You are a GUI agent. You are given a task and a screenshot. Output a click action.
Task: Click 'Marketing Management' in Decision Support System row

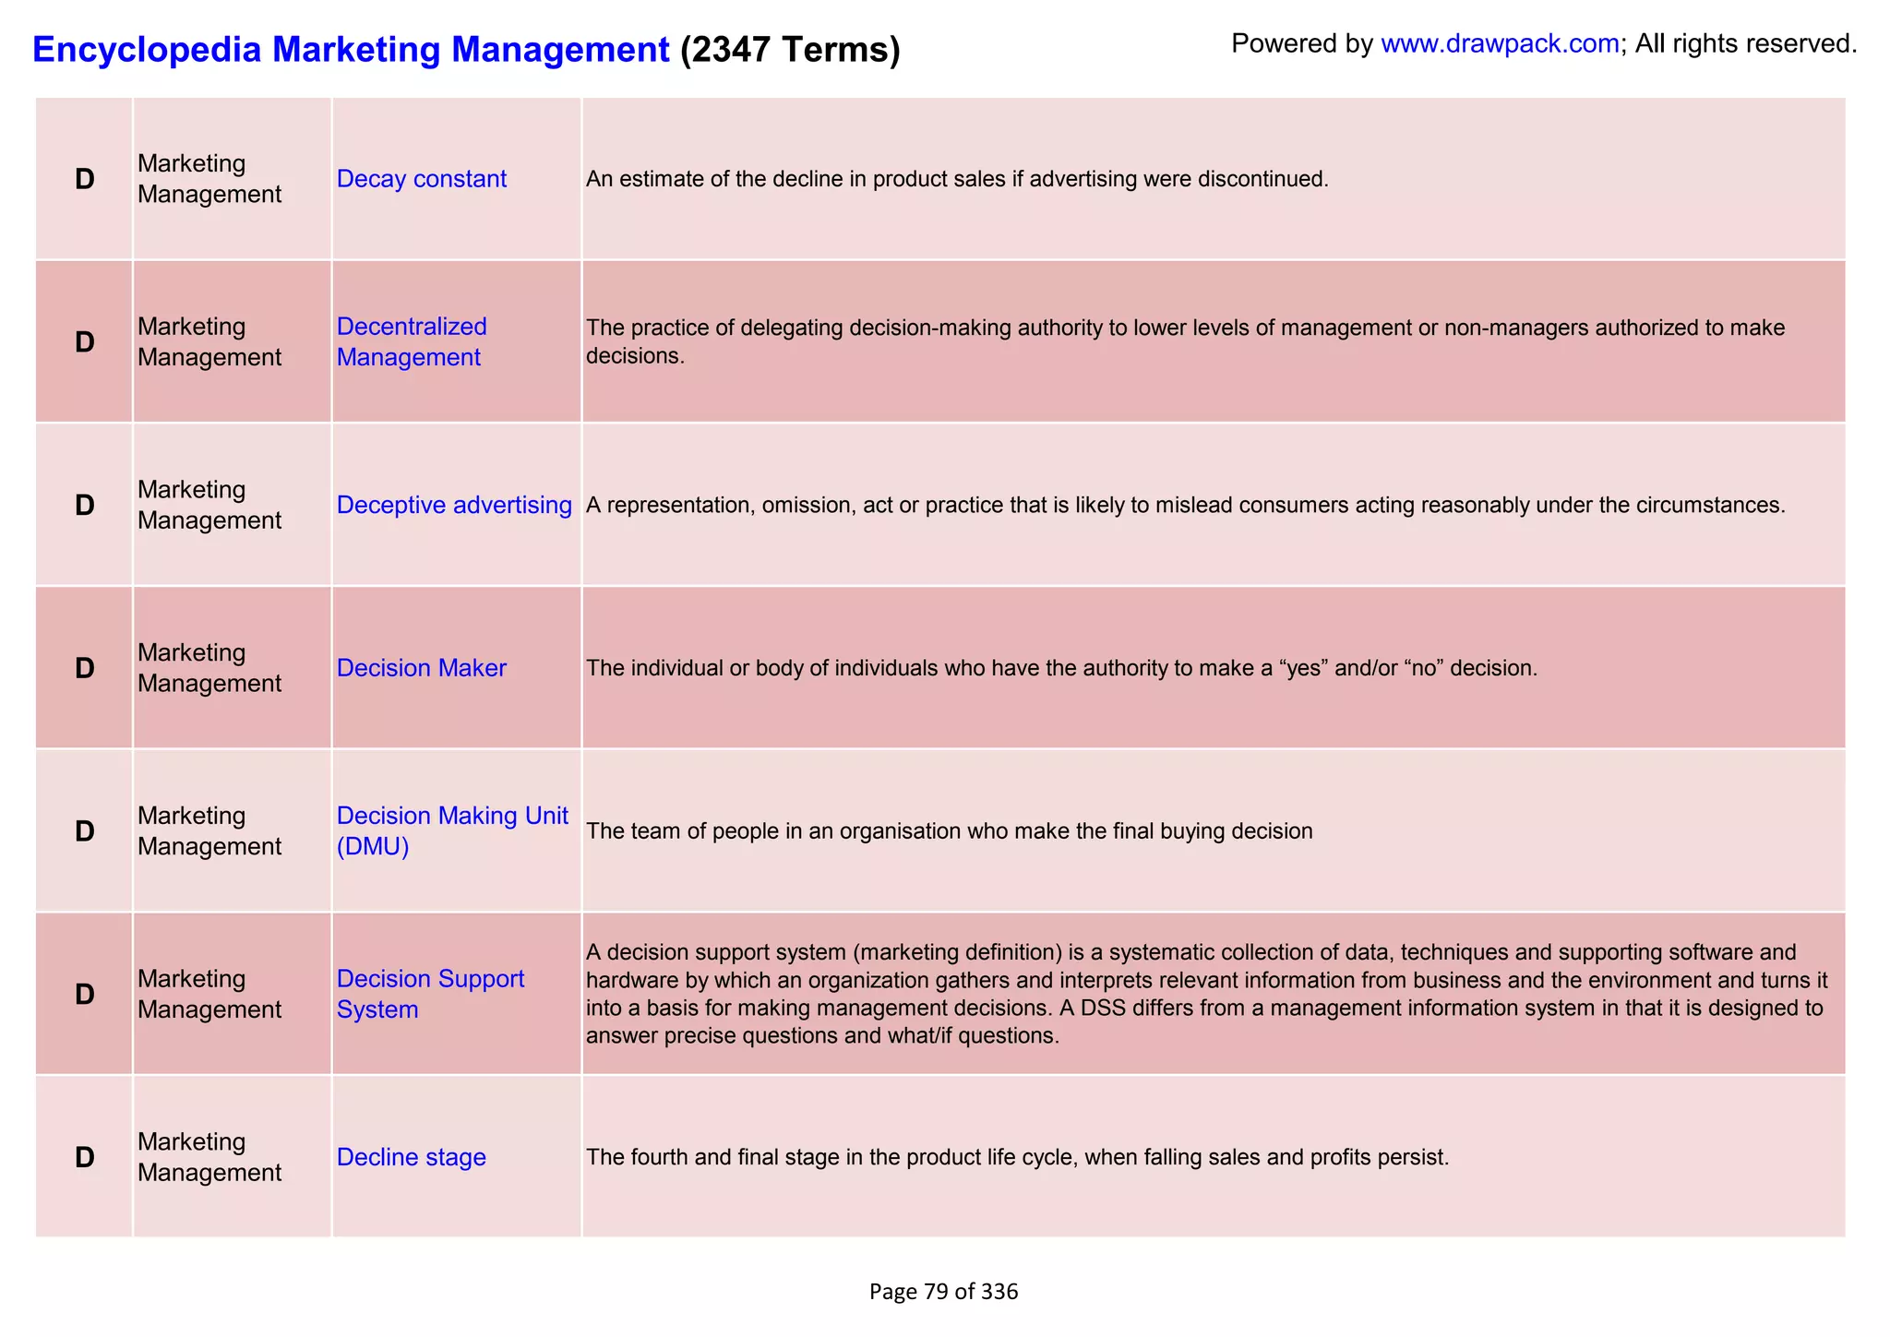tap(209, 994)
